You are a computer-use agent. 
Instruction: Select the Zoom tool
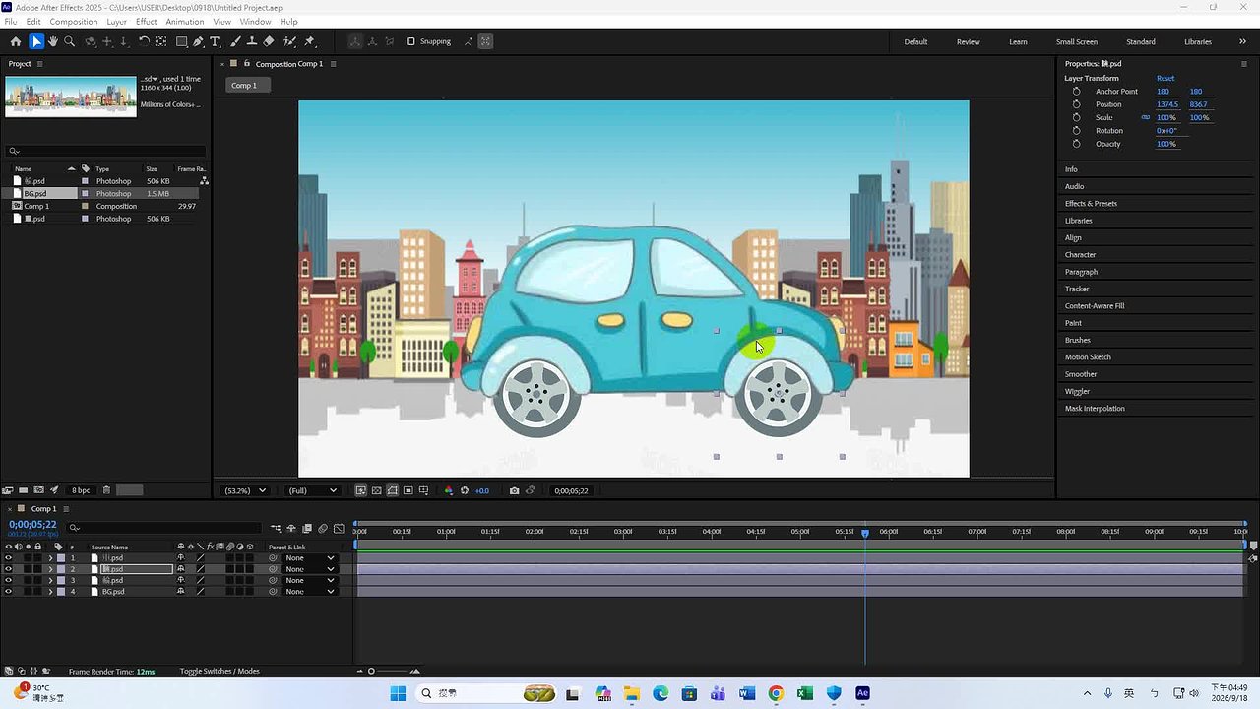[x=70, y=41]
